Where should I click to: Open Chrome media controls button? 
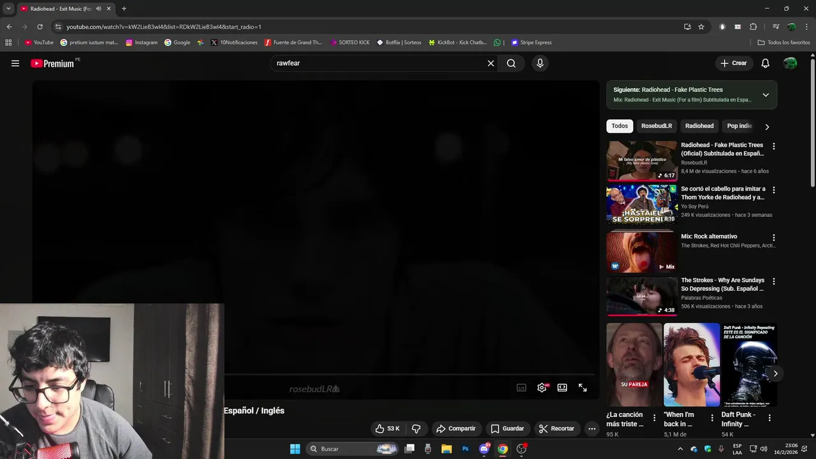coord(776,27)
